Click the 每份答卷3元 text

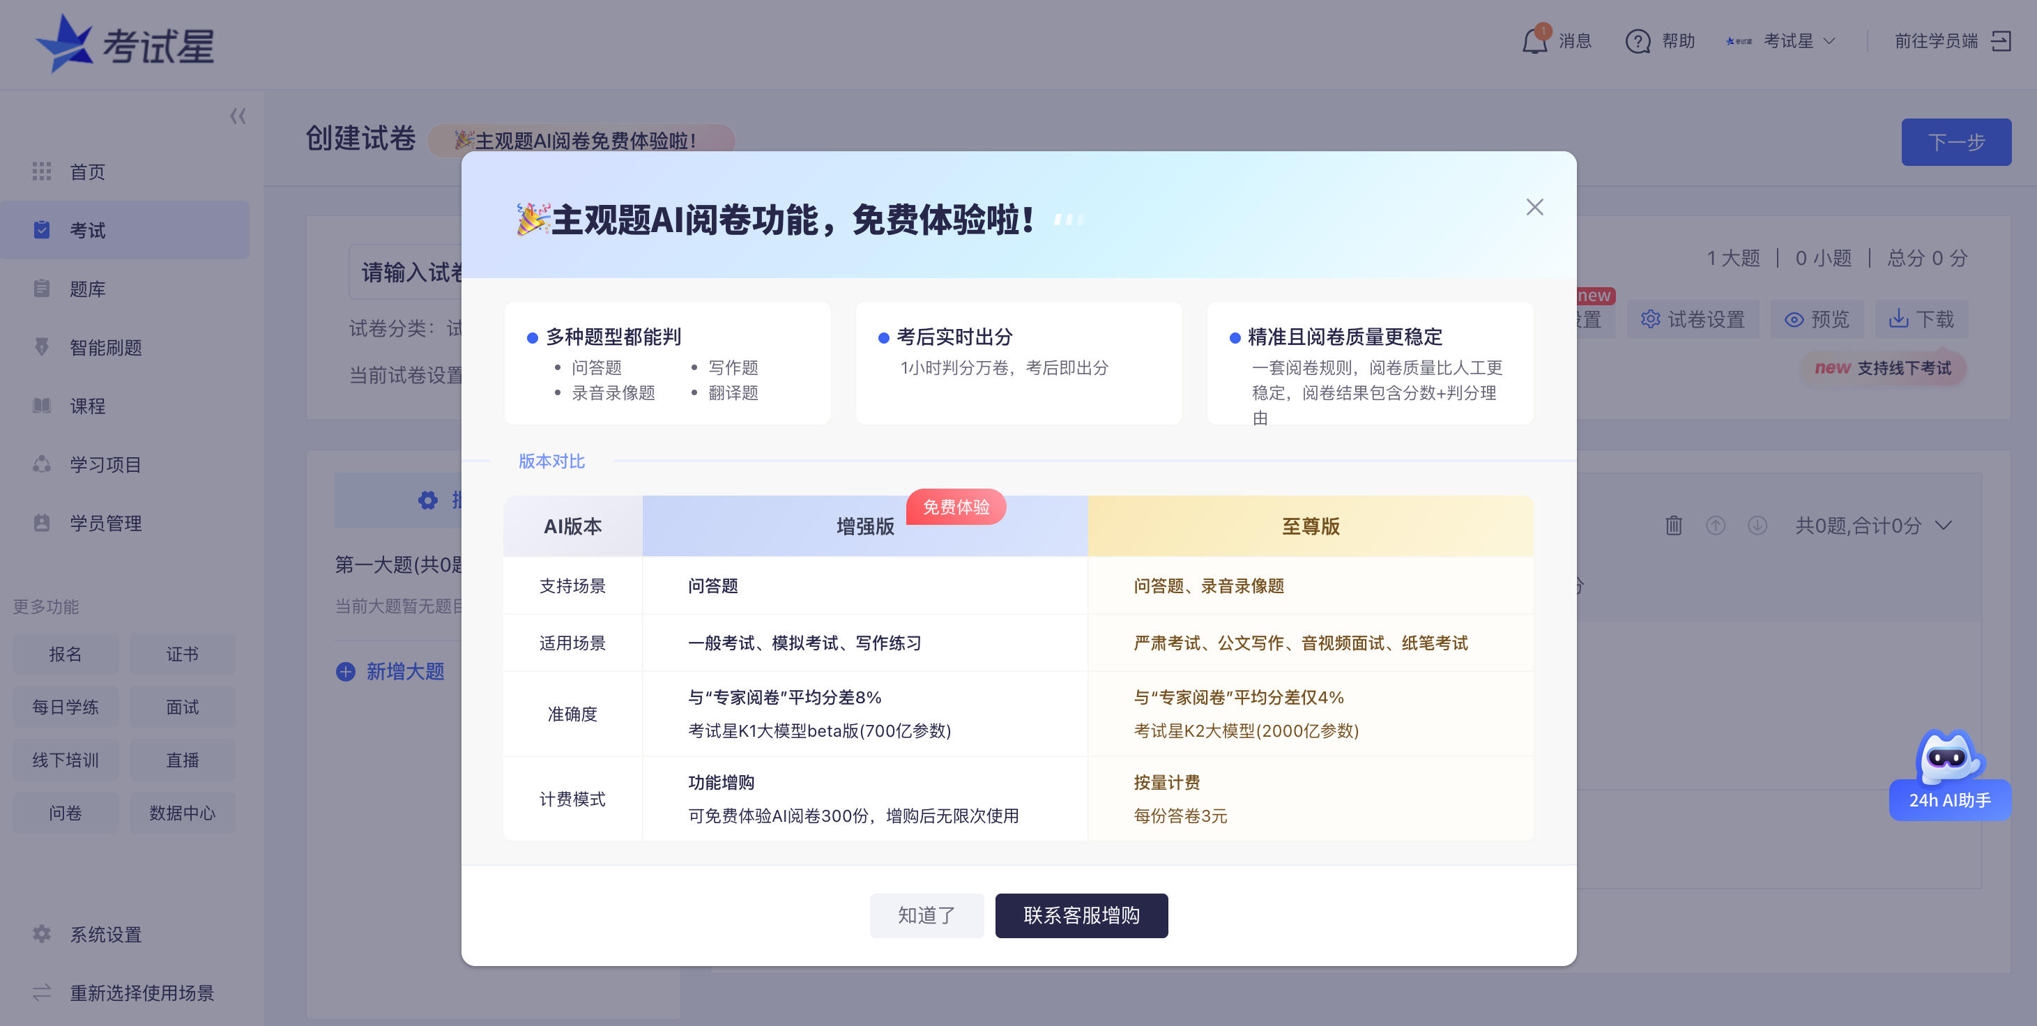coord(1180,816)
